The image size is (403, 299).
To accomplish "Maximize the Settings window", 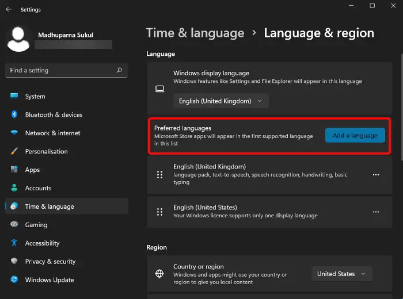I will click(372, 6).
